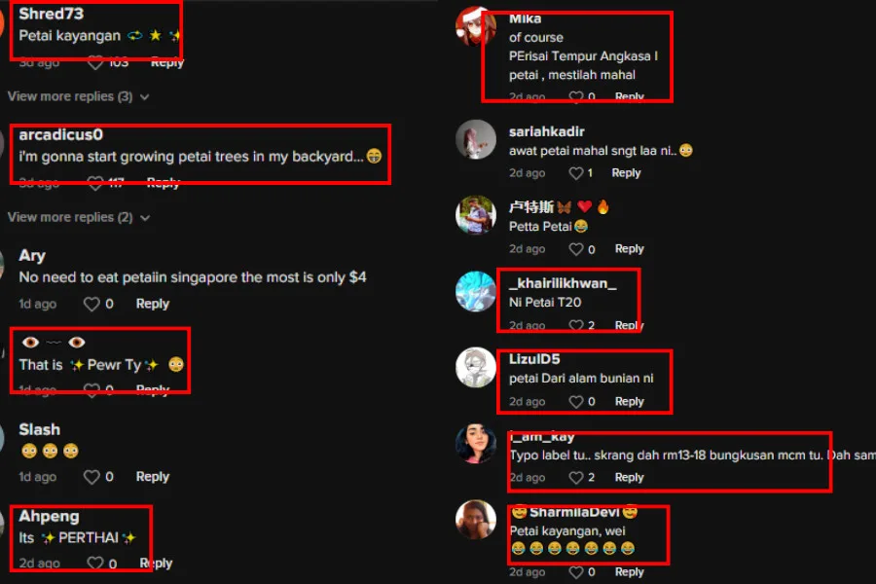This screenshot has width=876, height=584.
Task: Click the chevron next to replies (3)
Action: 145,97
